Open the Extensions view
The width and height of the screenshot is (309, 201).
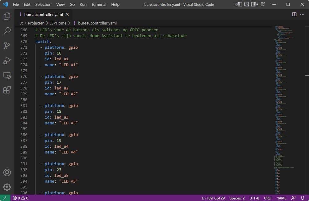[7, 90]
